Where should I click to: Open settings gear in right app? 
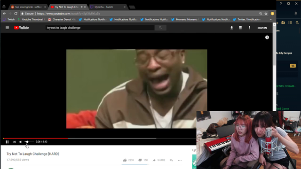point(288,4)
